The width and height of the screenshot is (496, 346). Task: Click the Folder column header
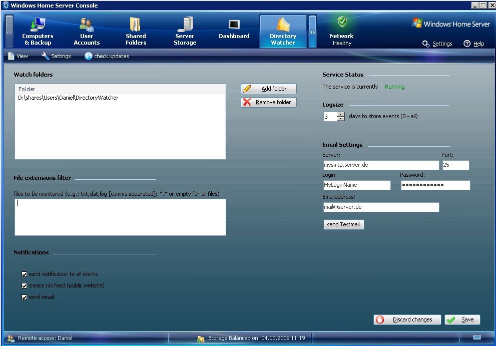(x=120, y=89)
